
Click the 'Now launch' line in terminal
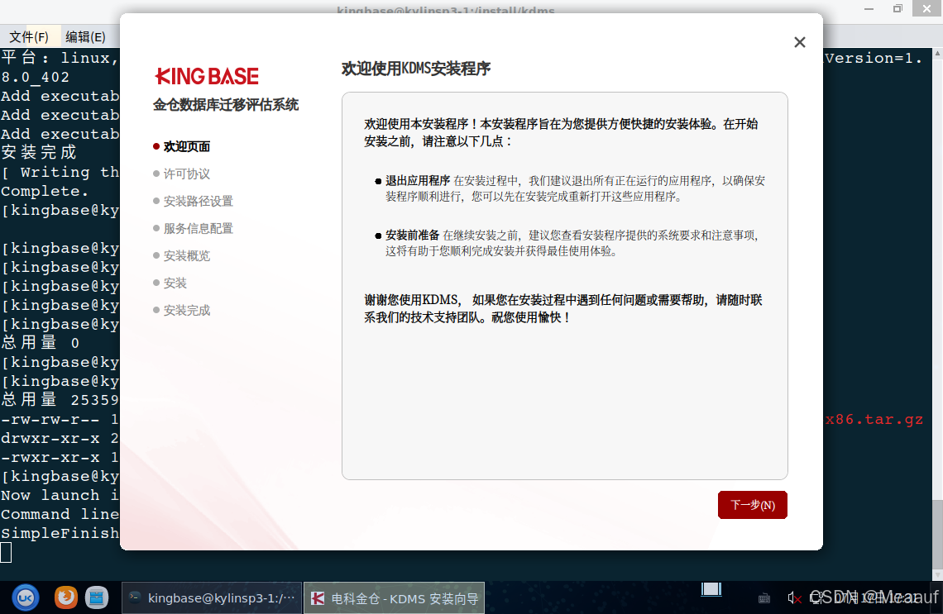pyautogui.click(x=60, y=495)
